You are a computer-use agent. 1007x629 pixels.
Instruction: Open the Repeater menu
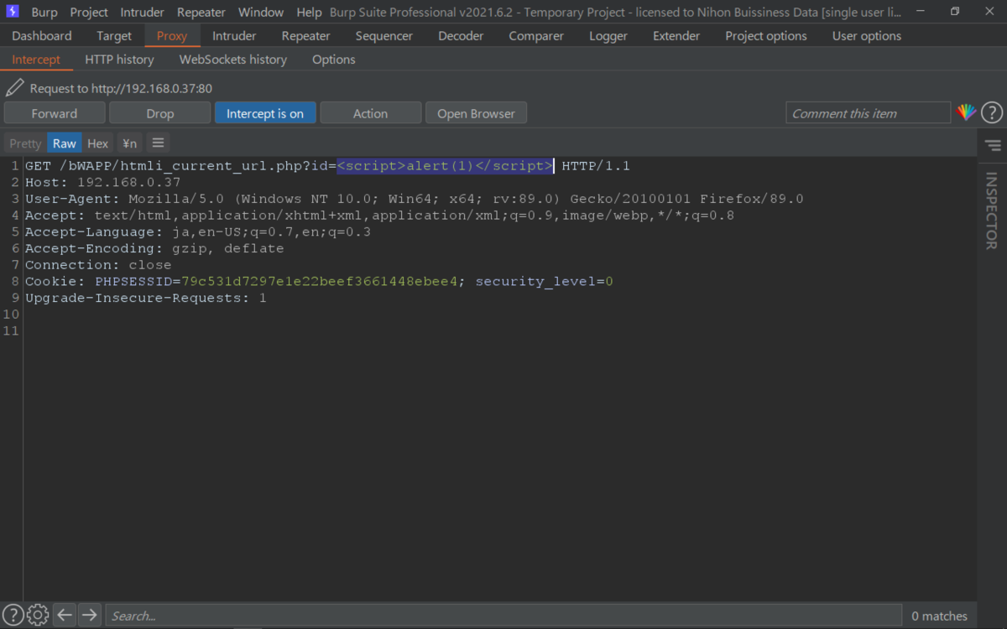(x=201, y=12)
